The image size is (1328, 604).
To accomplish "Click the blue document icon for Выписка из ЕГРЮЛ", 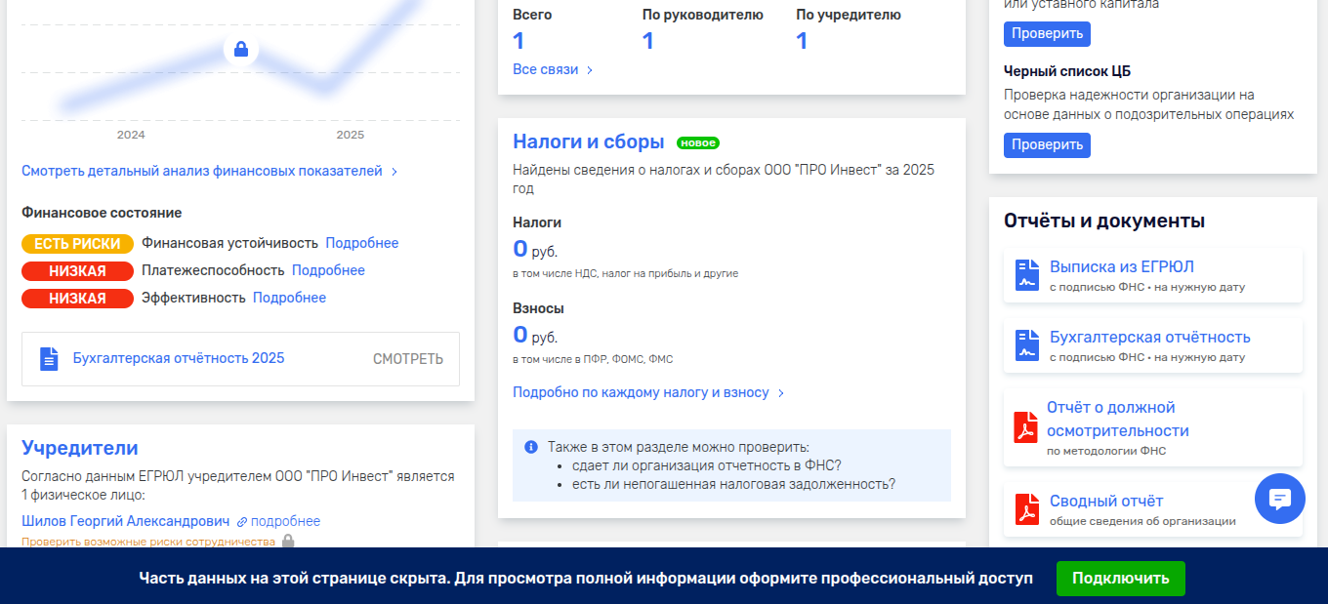I will pyautogui.click(x=1027, y=275).
